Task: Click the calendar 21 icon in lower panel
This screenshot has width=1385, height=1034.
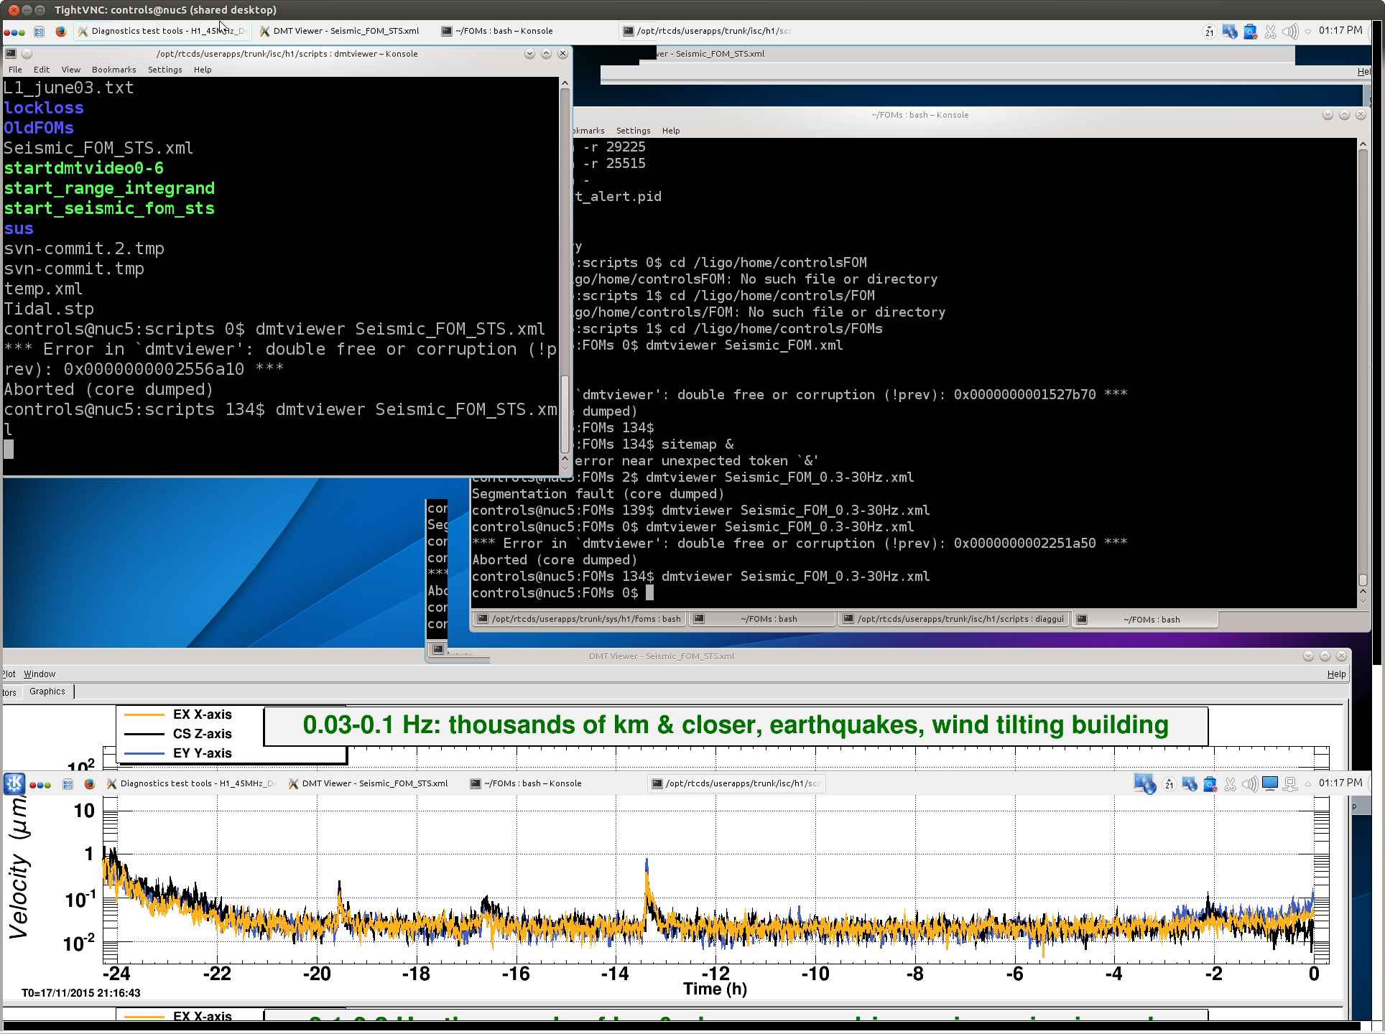Action: pos(1169,783)
